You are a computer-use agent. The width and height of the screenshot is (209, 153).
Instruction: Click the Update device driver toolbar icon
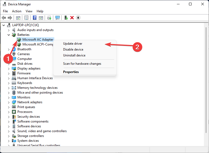[x=49, y=18]
